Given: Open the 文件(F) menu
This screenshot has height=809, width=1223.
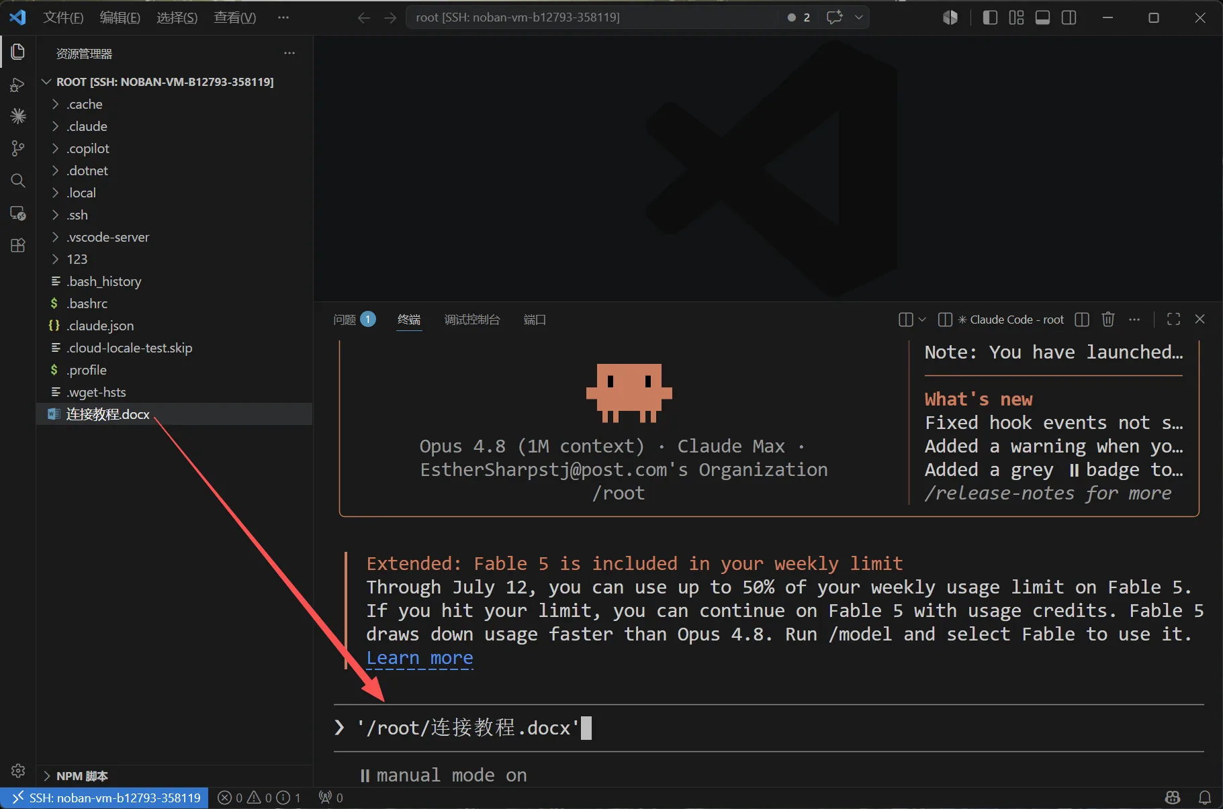Looking at the screenshot, I should click(63, 17).
